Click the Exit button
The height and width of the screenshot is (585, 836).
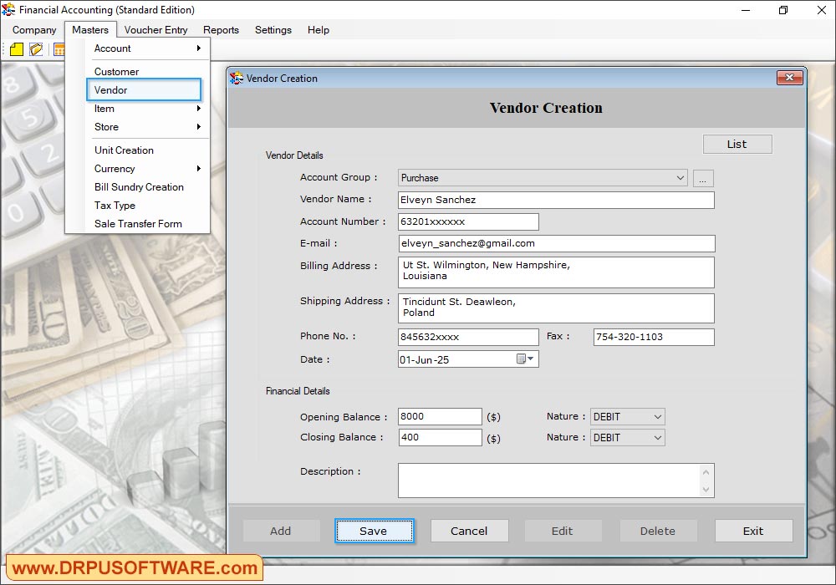(x=752, y=531)
